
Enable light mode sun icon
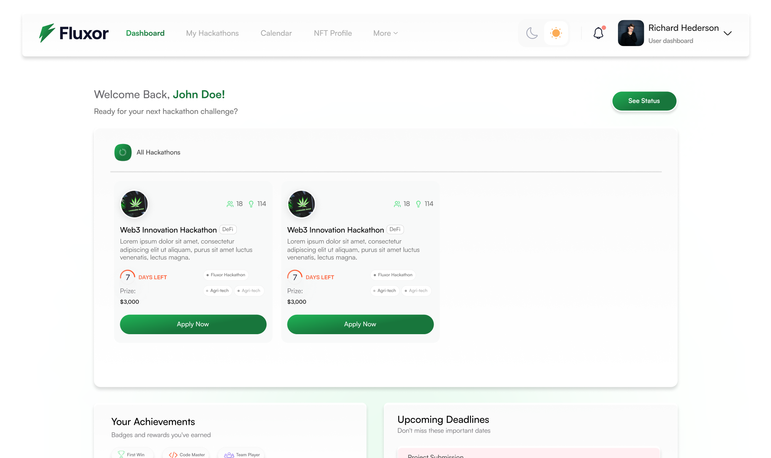556,33
